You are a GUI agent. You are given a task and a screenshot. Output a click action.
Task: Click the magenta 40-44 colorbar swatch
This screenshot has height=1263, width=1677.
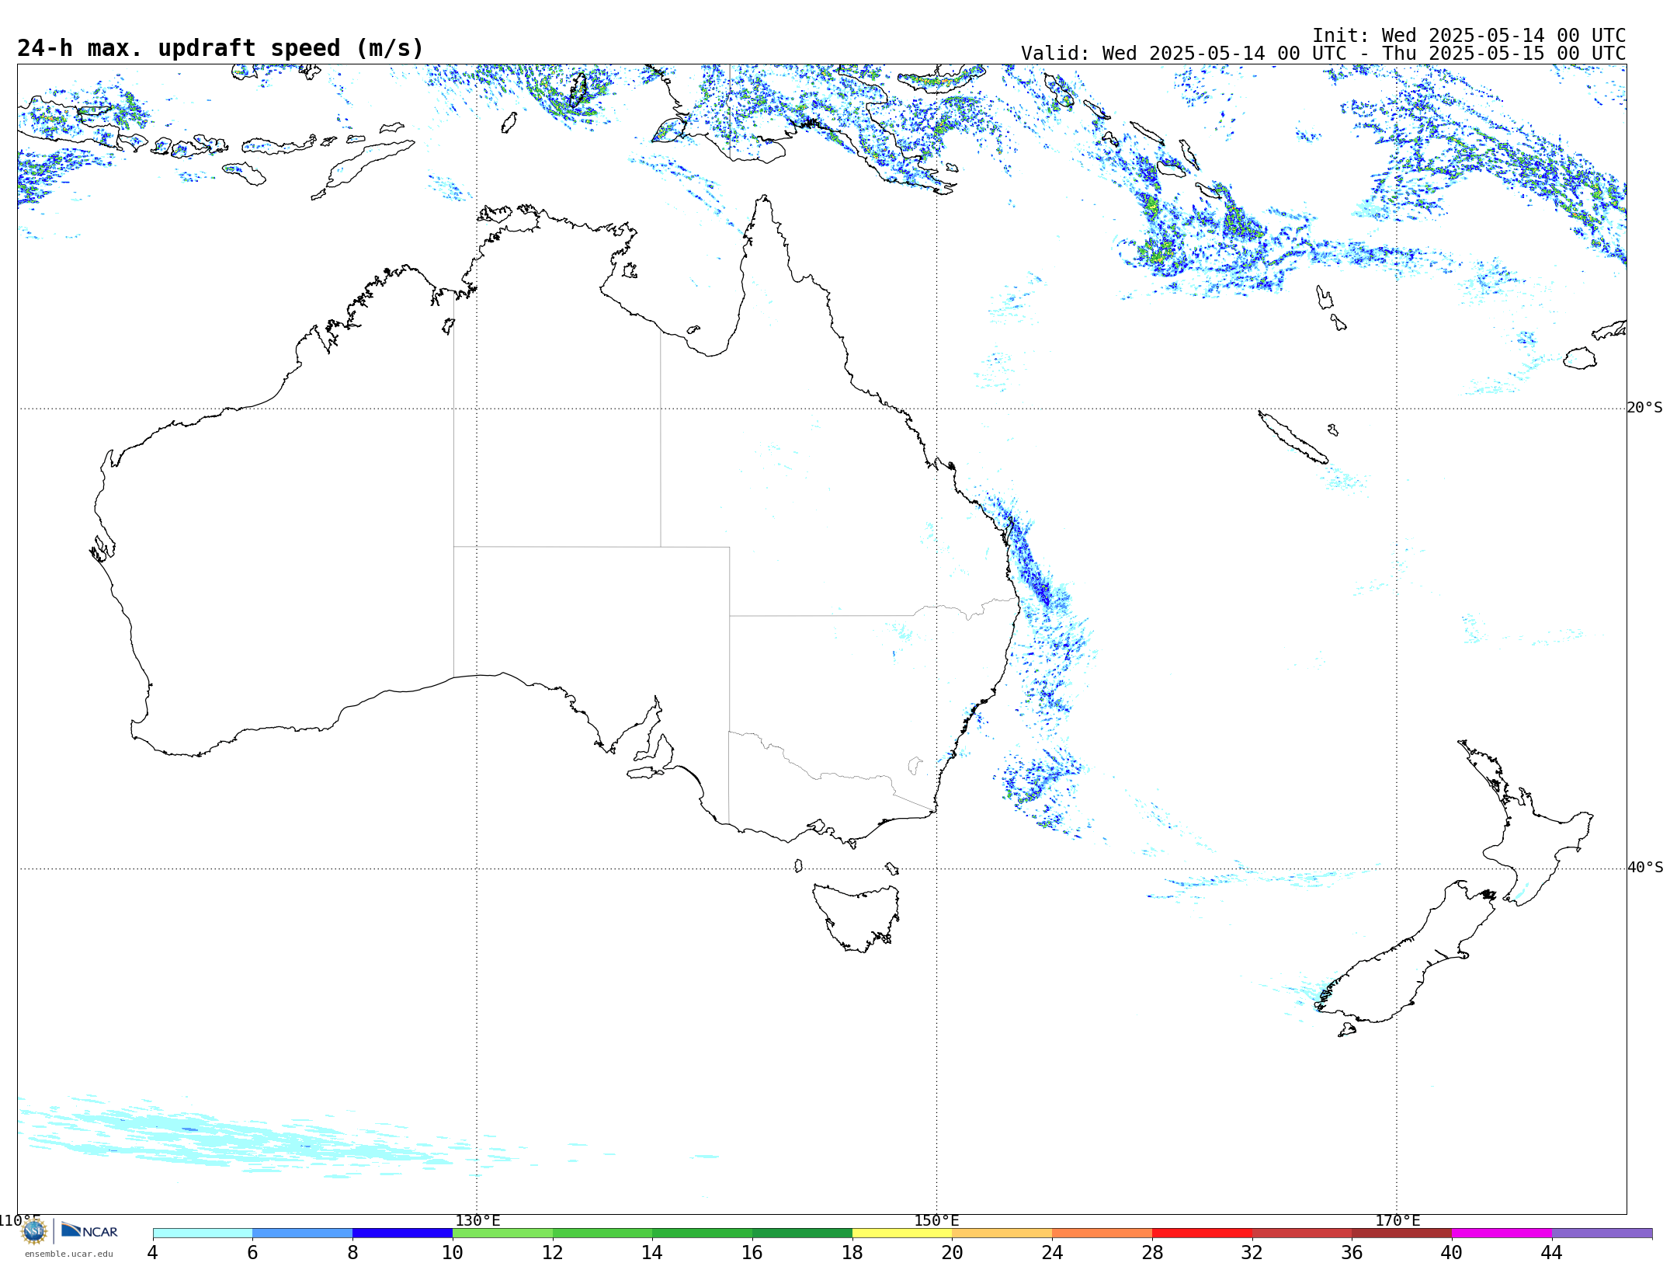1502,1233
